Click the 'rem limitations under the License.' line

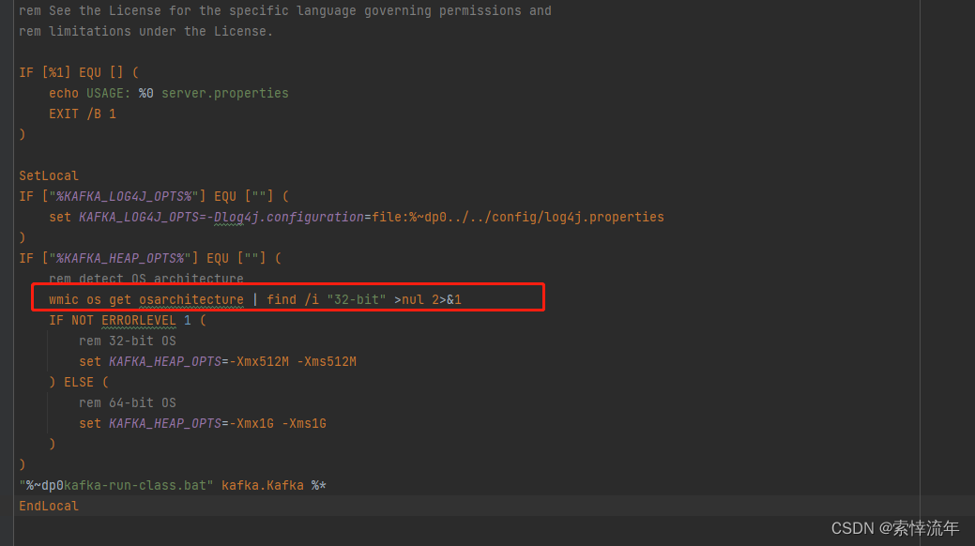pos(145,31)
